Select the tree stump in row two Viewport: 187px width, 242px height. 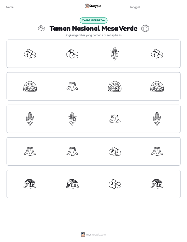[72, 86]
